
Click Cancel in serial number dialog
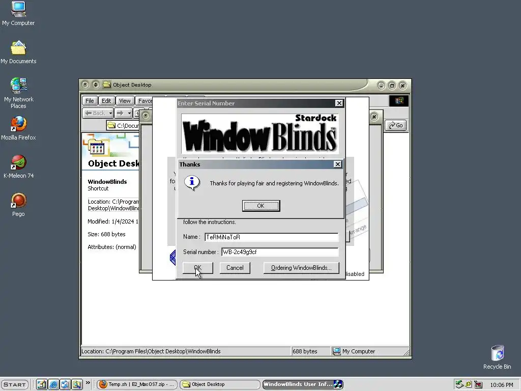click(235, 268)
